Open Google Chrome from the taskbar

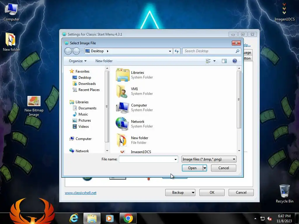tap(128, 218)
